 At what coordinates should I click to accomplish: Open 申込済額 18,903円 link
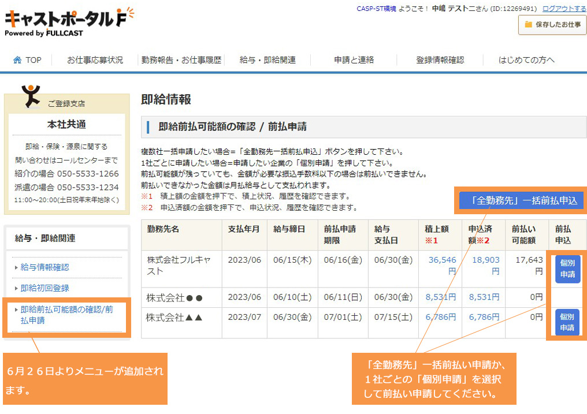point(485,265)
